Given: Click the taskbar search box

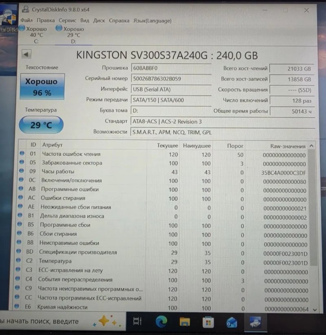Looking at the screenshot, I should (62, 321).
